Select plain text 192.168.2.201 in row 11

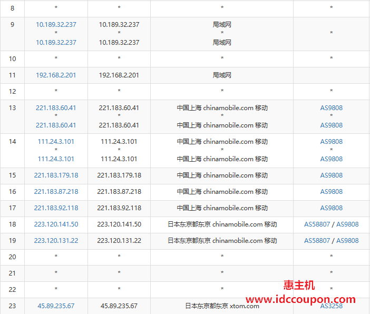point(119,75)
